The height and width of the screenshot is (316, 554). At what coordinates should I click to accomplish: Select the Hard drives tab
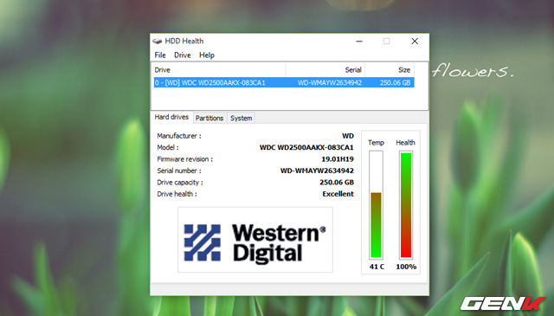click(171, 117)
